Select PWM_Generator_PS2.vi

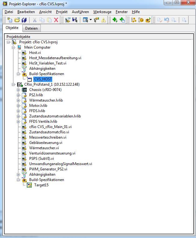48,169
